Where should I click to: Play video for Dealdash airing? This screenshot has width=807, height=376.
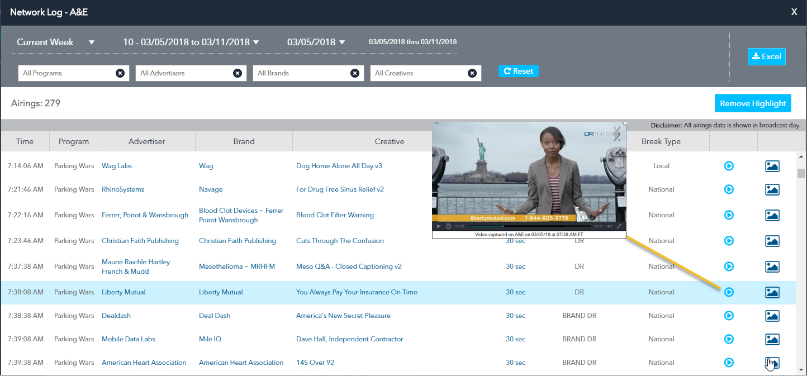(x=729, y=316)
